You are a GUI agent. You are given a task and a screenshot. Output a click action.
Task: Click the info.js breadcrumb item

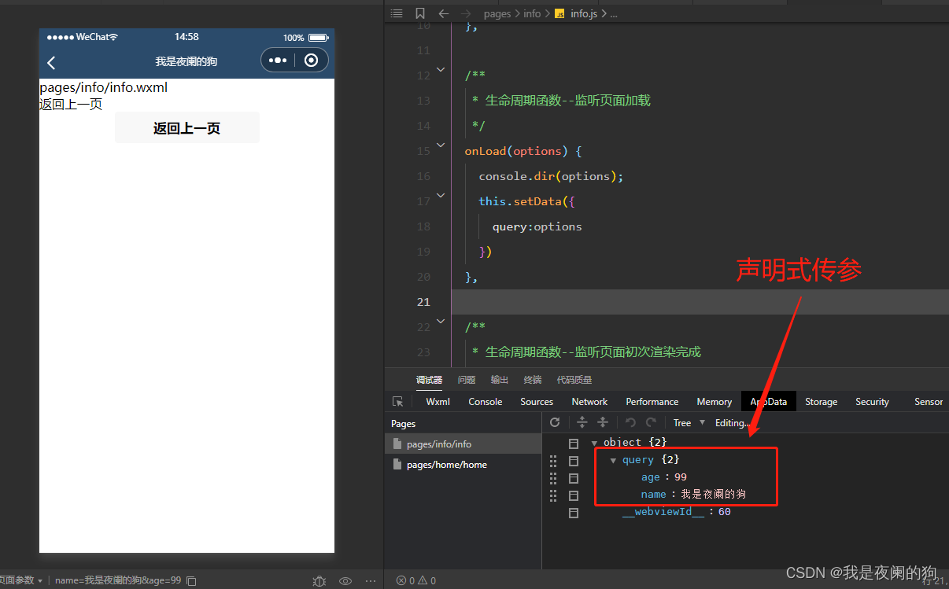tap(582, 13)
